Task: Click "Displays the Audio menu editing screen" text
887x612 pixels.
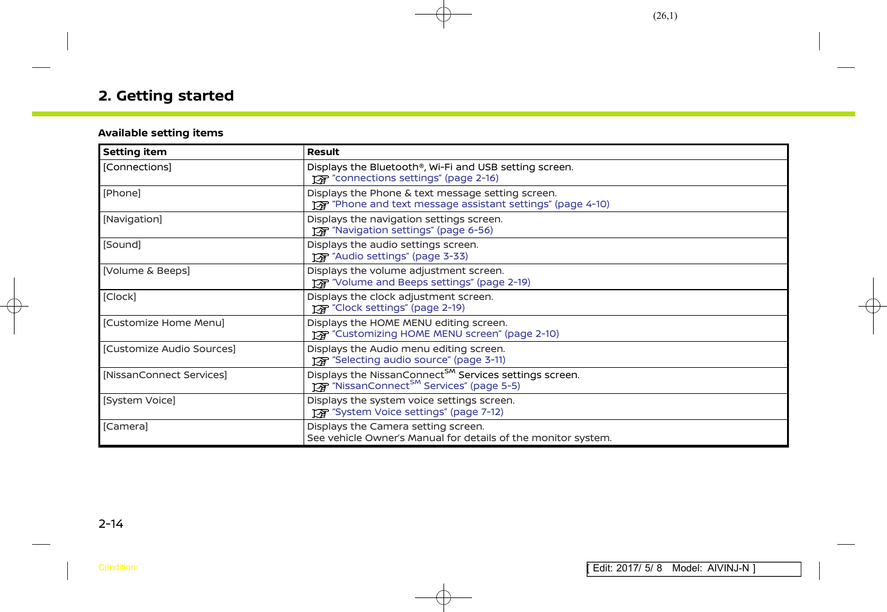Action: (406, 349)
